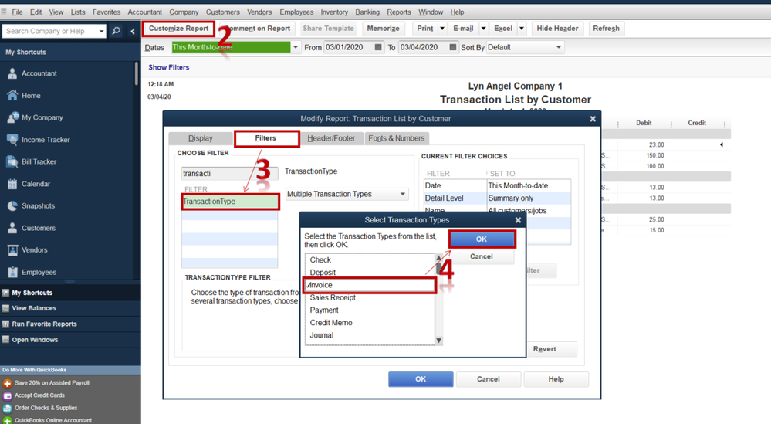Screen dimensions: 771x424
Task: Click the filter search field containing transacti
Action: click(229, 174)
